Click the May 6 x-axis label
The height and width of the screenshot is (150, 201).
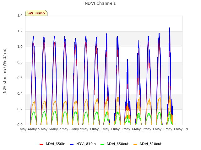(46, 129)
